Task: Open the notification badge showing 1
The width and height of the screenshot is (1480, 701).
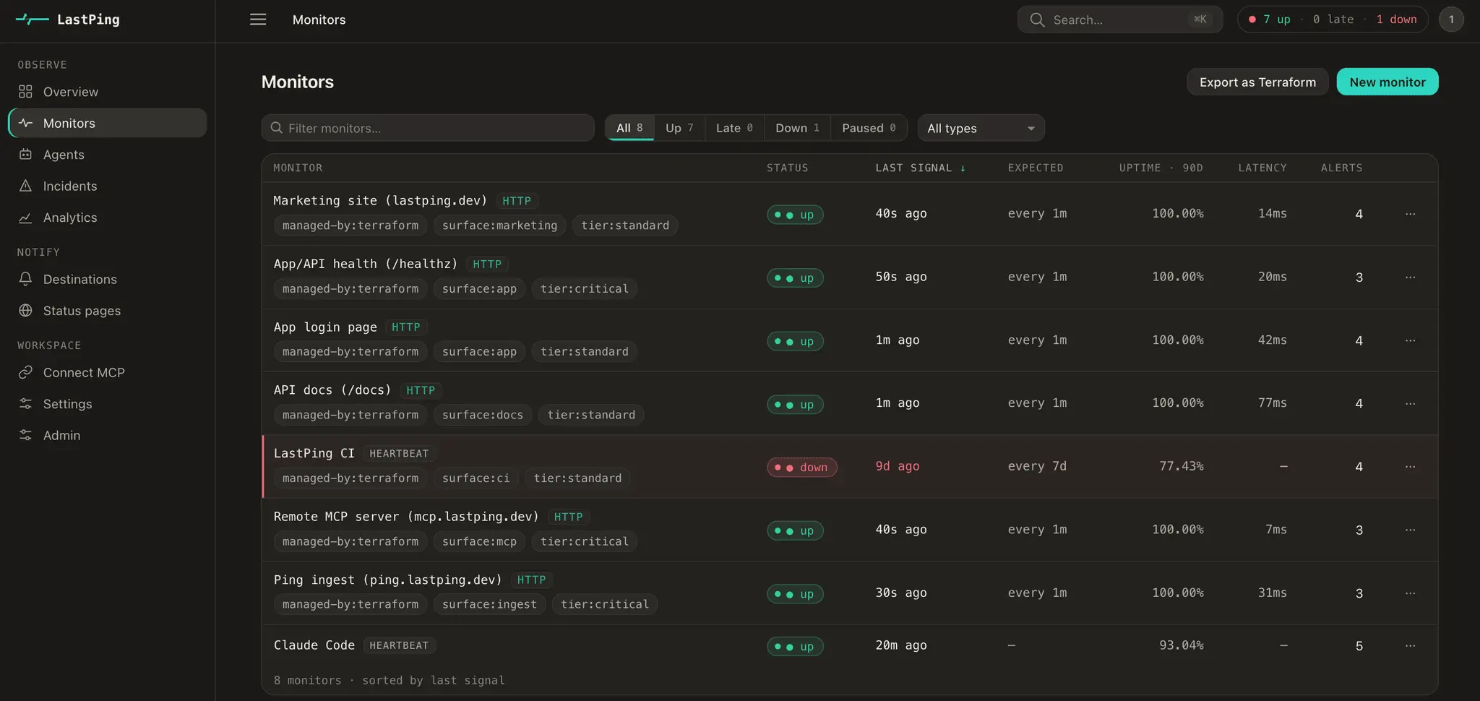Action: (1451, 20)
